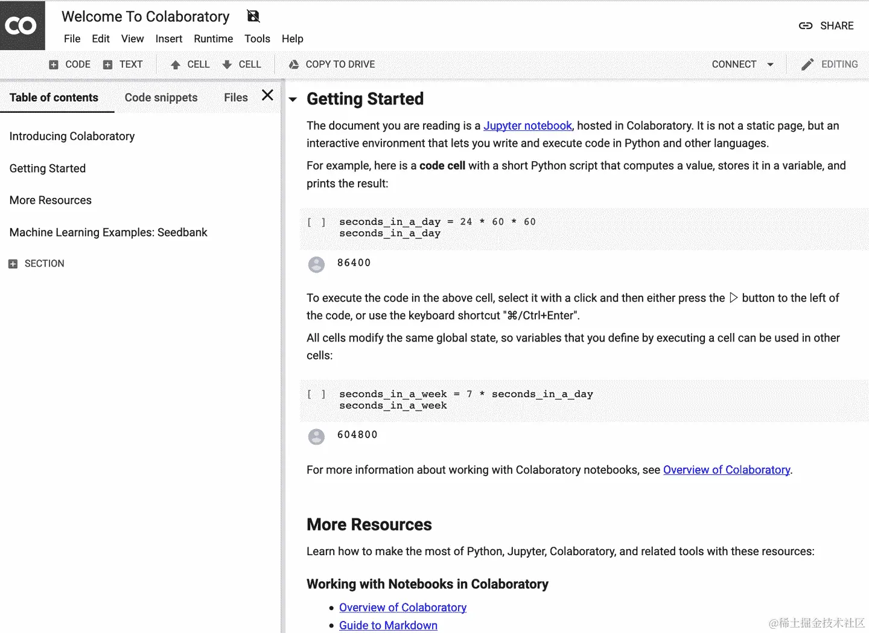Open the Edit menu
This screenshot has height=633, width=869.
tap(101, 39)
